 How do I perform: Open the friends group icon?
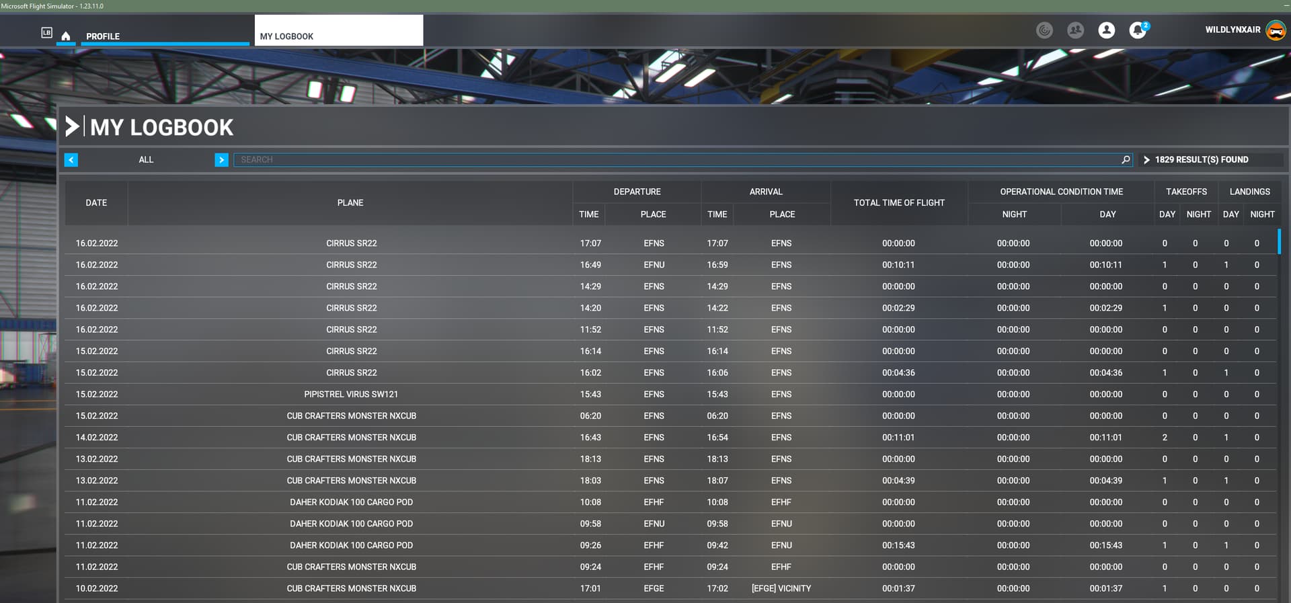[1075, 30]
